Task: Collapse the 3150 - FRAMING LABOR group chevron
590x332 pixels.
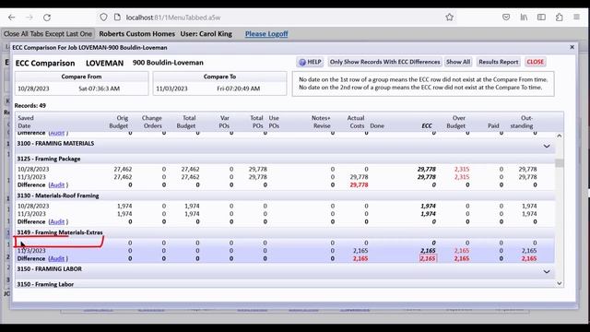Action: [x=547, y=271]
